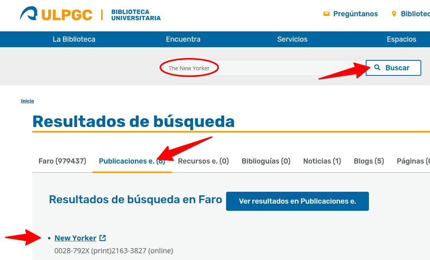This screenshot has height=260, width=430.
Task: Go to the Inicio breadcrumb link
Action: (27, 101)
